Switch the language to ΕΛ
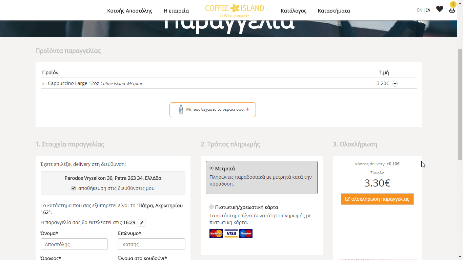463x260 pixels. (428, 10)
